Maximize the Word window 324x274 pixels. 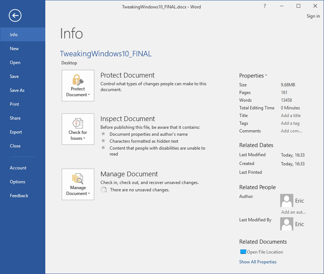click(298, 6)
